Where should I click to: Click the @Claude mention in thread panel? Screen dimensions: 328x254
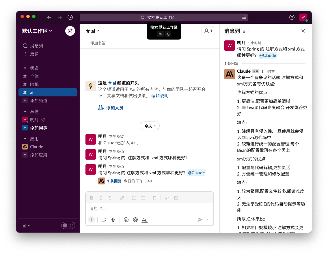(x=268, y=55)
